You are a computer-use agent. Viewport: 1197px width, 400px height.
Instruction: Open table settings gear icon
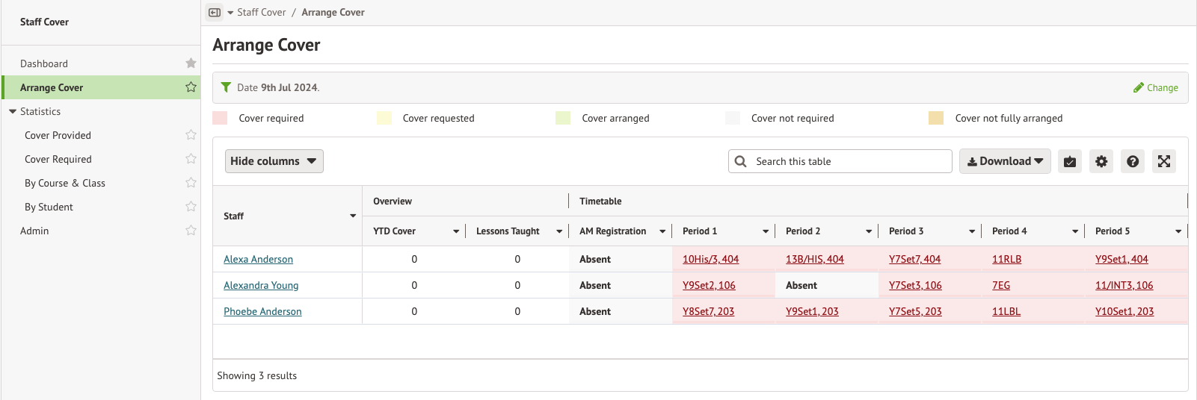(x=1101, y=161)
